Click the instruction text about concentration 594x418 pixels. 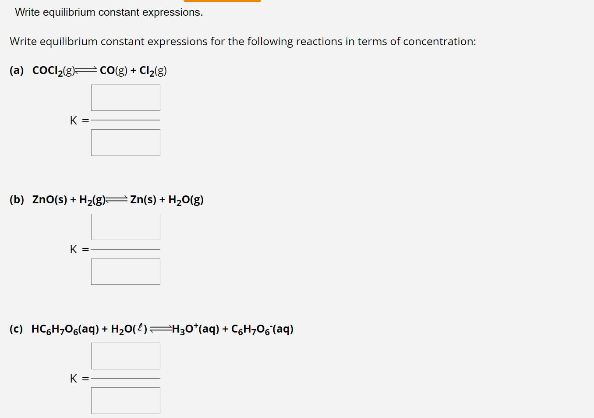[x=243, y=41]
